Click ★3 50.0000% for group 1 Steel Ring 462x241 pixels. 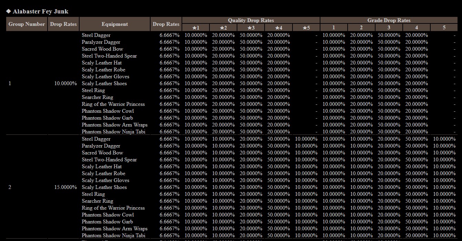[x=251, y=90]
